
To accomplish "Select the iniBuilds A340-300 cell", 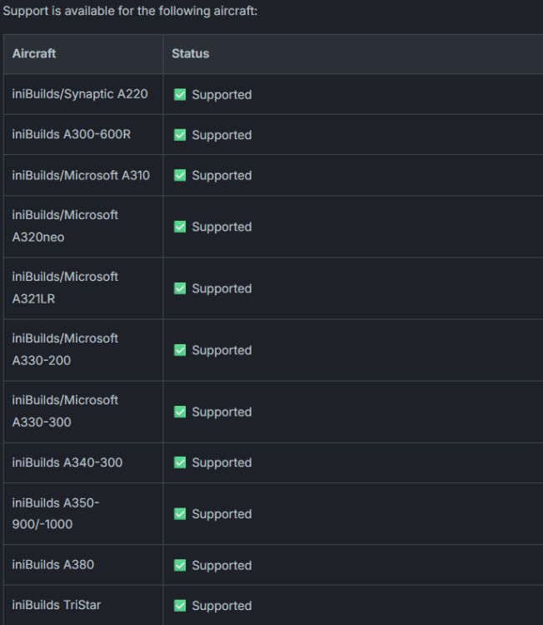I will (x=83, y=462).
